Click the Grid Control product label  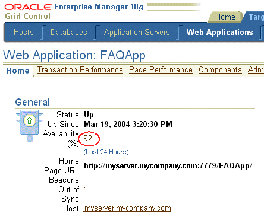tap(28, 16)
